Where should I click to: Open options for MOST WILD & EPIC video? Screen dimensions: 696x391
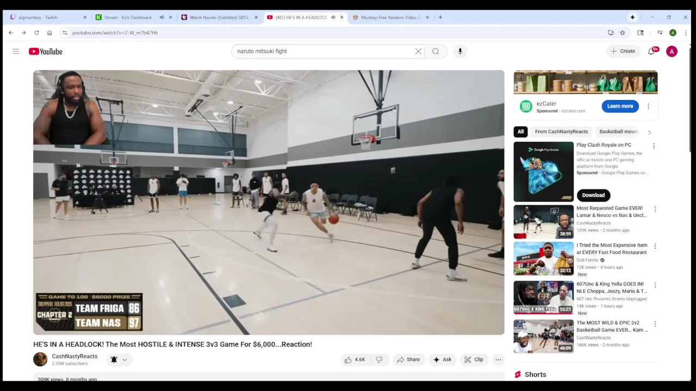(655, 324)
